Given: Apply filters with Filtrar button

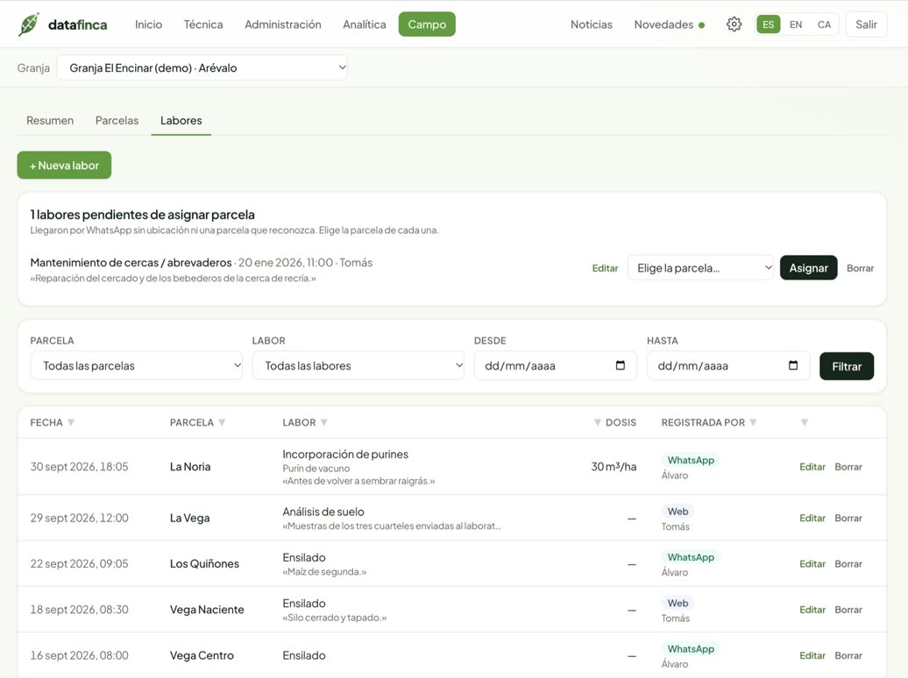Looking at the screenshot, I should [847, 366].
